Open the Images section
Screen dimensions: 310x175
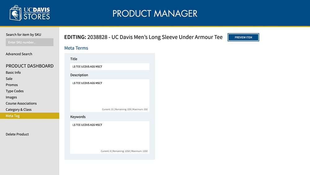click(x=11, y=97)
